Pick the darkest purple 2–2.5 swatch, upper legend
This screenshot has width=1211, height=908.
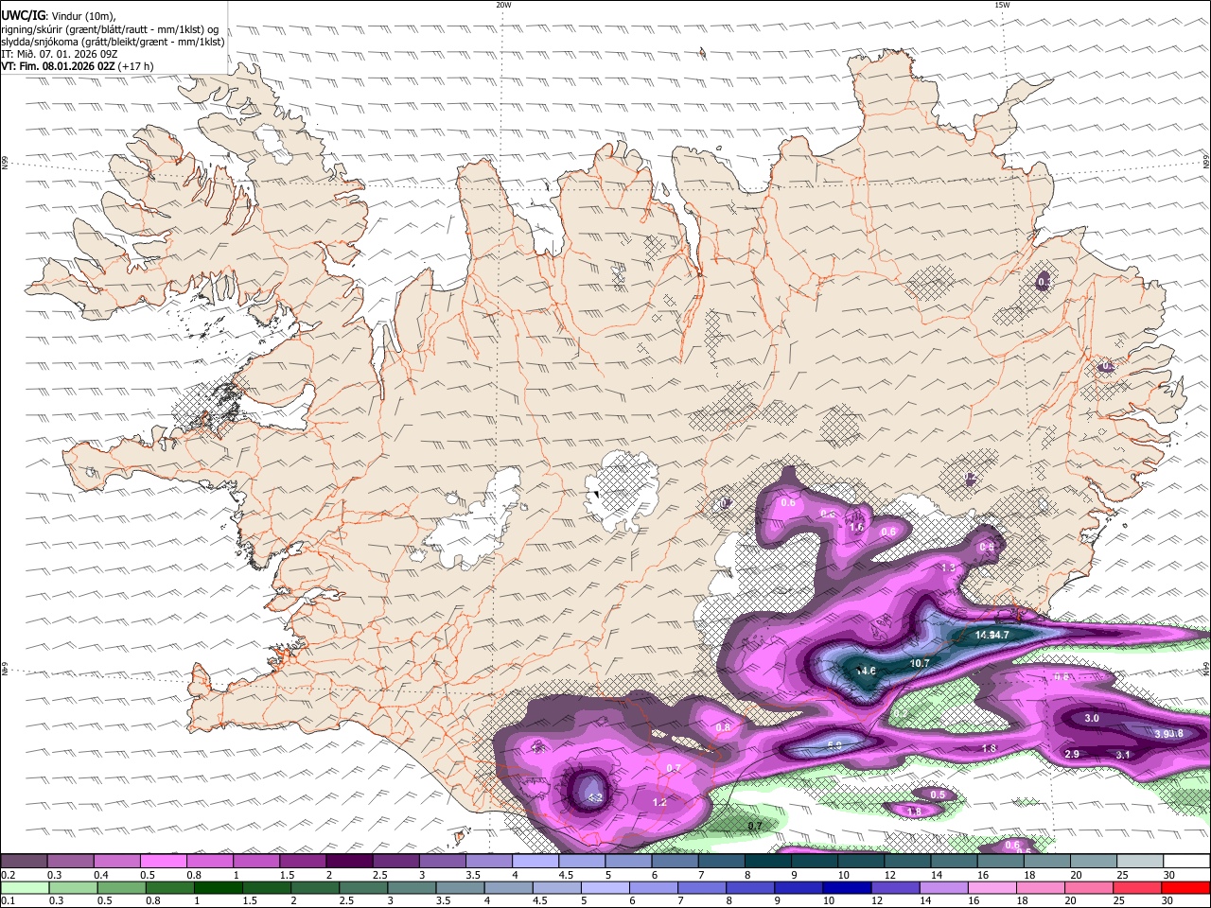349,862
